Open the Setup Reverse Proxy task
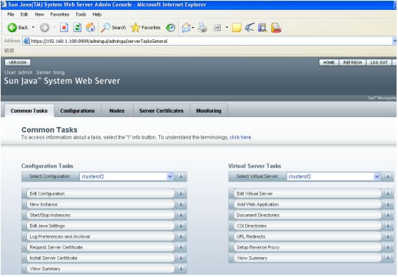This screenshot has width=398, height=277. click(307, 247)
